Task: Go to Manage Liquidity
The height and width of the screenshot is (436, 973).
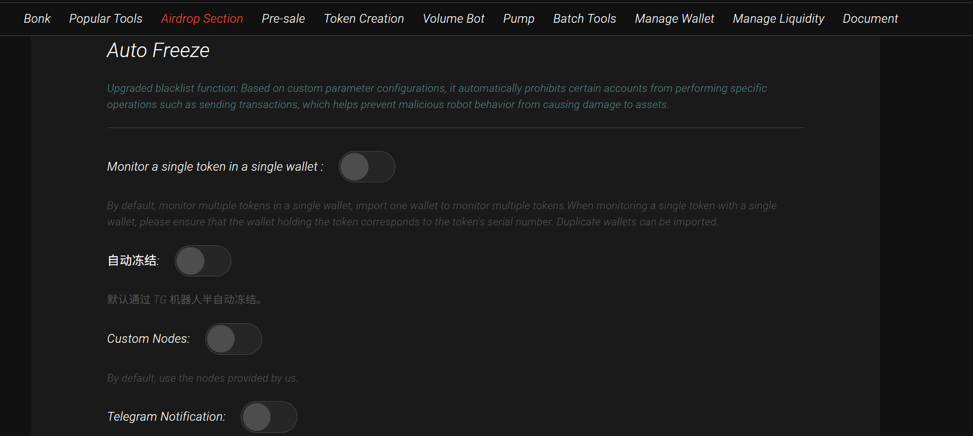Action: tap(778, 19)
